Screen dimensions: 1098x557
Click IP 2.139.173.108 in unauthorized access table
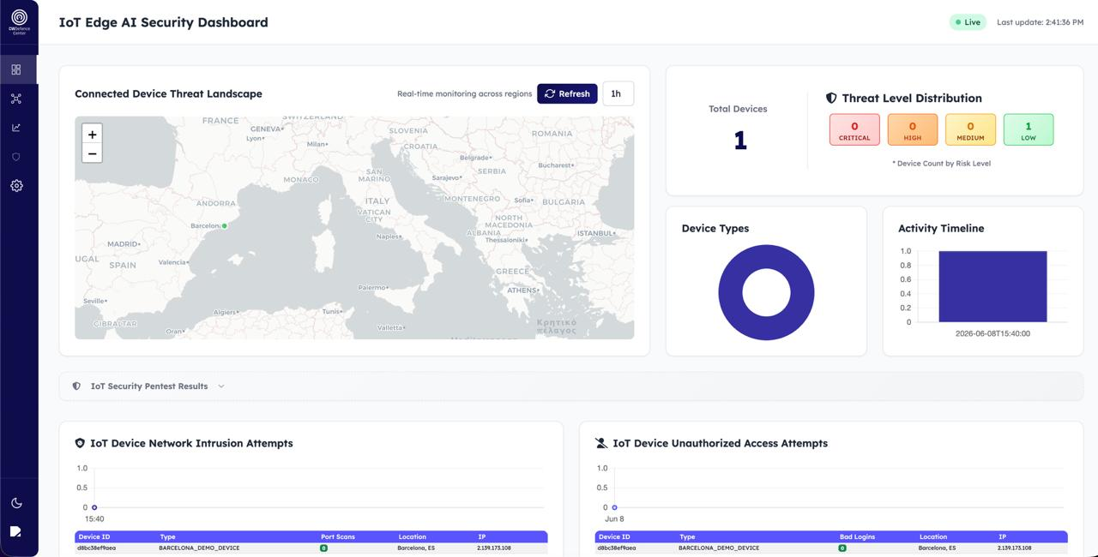click(x=1015, y=548)
